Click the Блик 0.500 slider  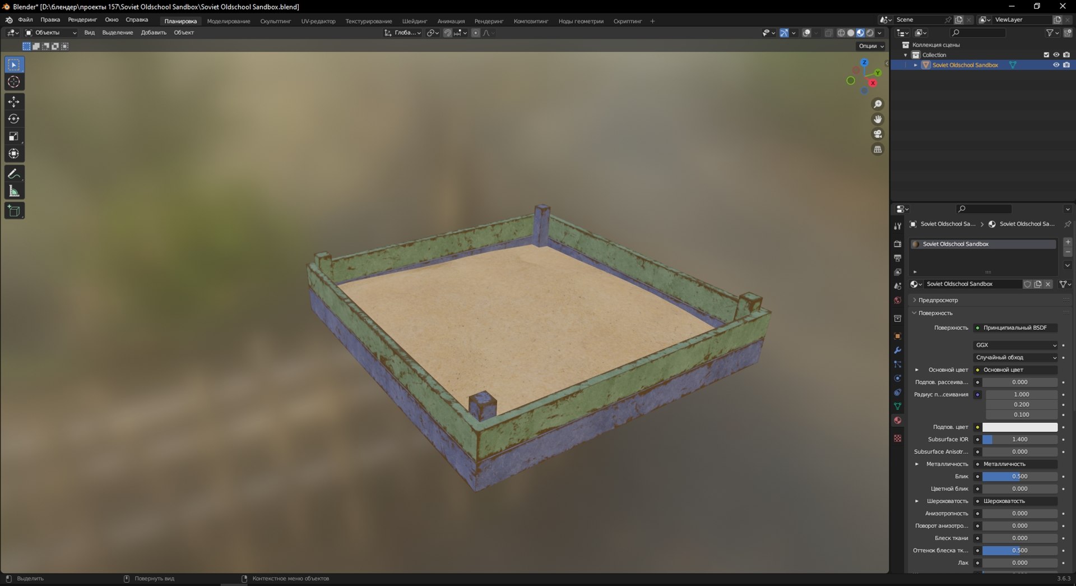(1019, 477)
